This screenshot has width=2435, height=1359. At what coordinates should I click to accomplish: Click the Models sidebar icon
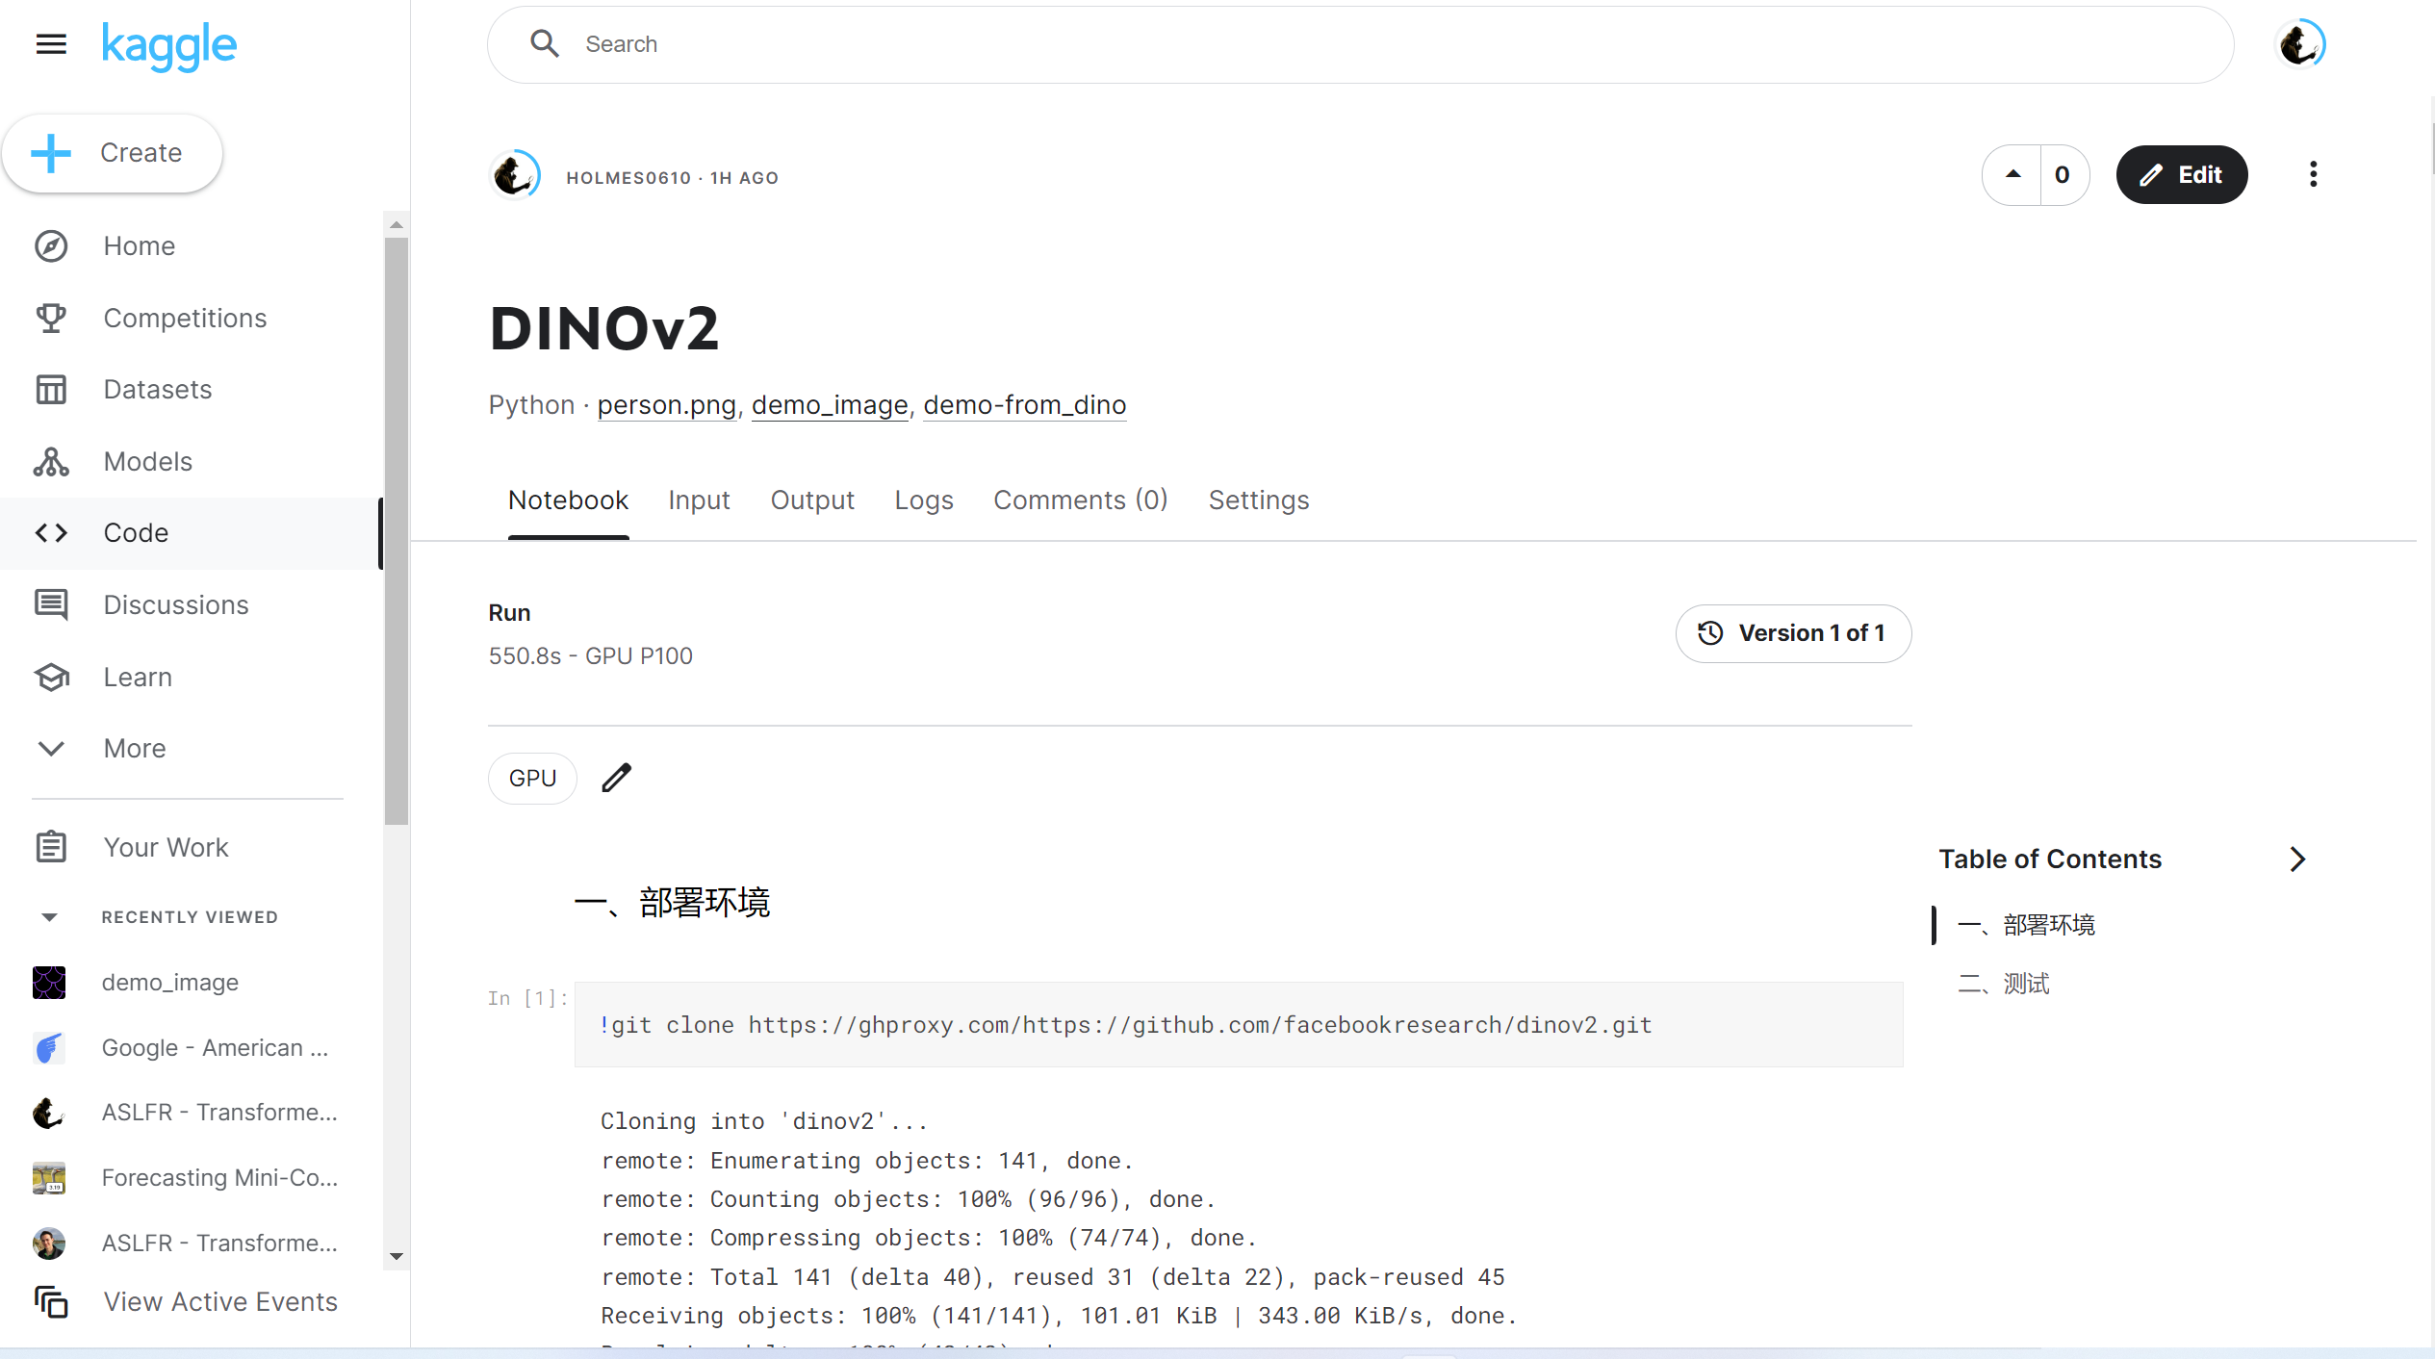[51, 462]
